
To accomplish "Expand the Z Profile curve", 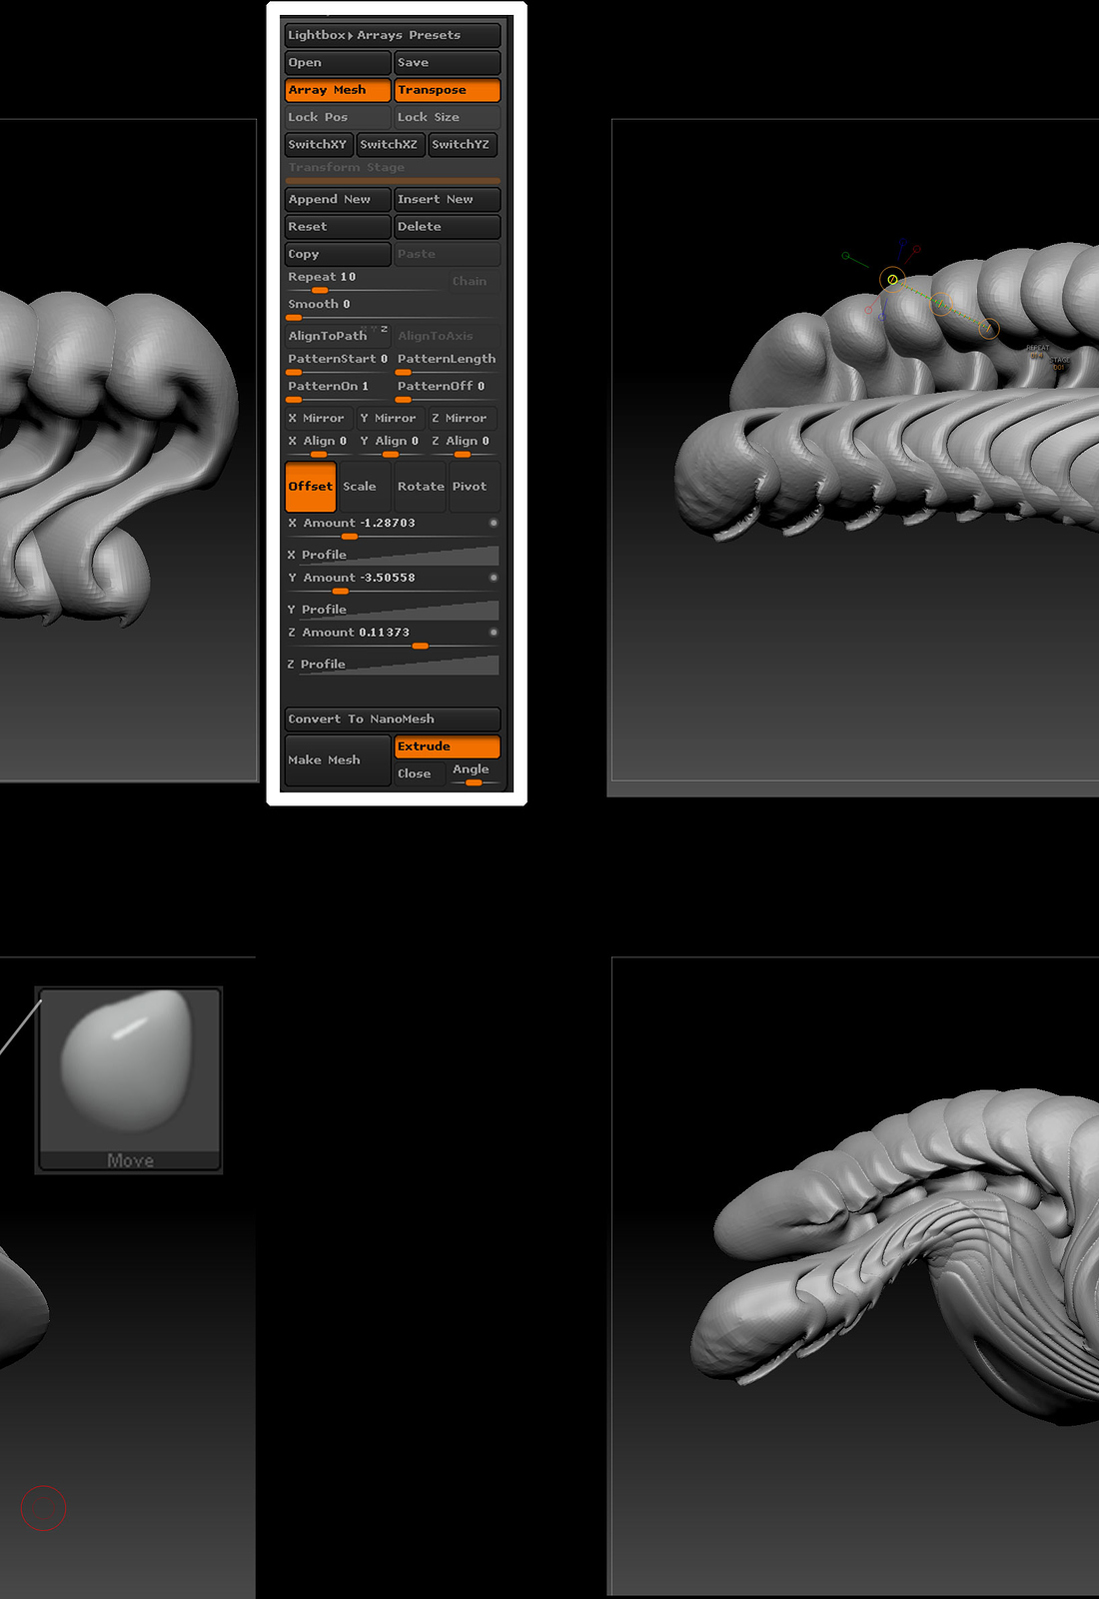I will [393, 665].
